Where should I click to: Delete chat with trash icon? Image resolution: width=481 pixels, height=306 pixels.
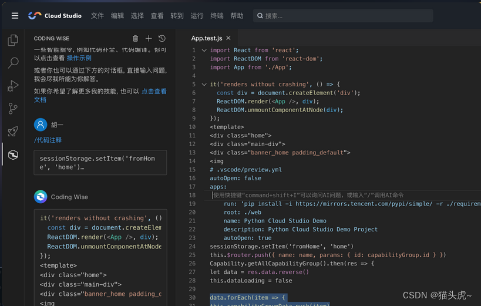tap(135, 38)
